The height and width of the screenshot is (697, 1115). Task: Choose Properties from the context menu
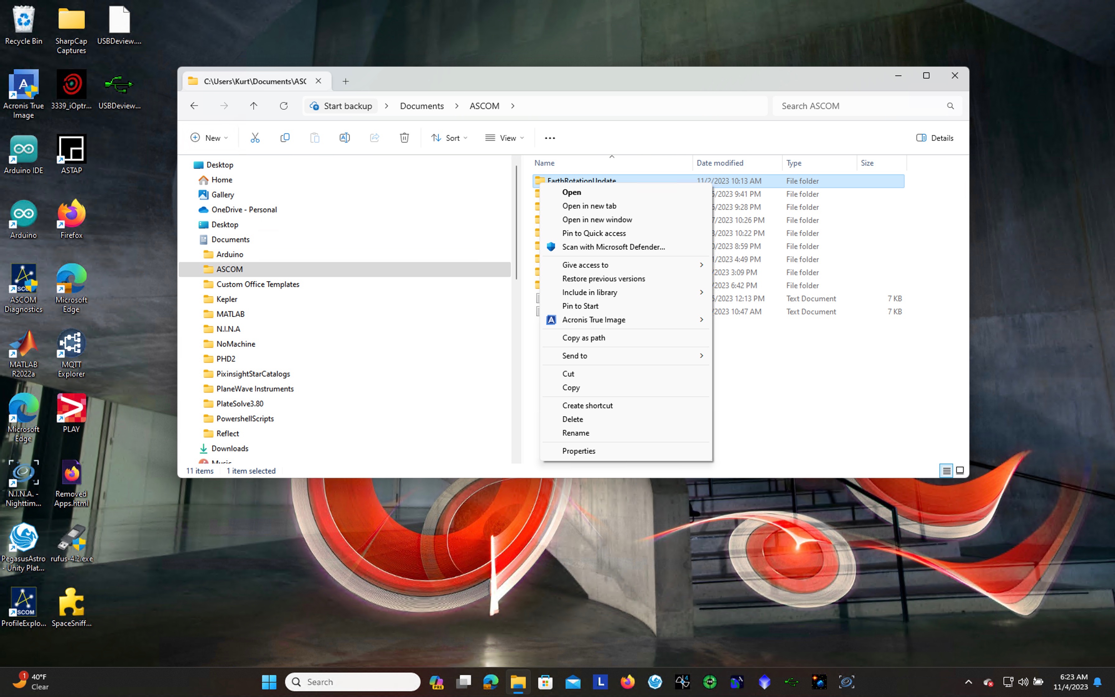point(578,451)
